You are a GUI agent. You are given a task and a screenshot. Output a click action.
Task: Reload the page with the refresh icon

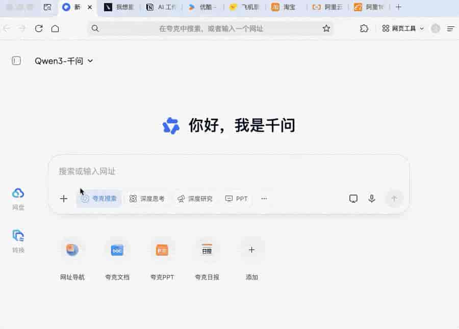(x=39, y=29)
